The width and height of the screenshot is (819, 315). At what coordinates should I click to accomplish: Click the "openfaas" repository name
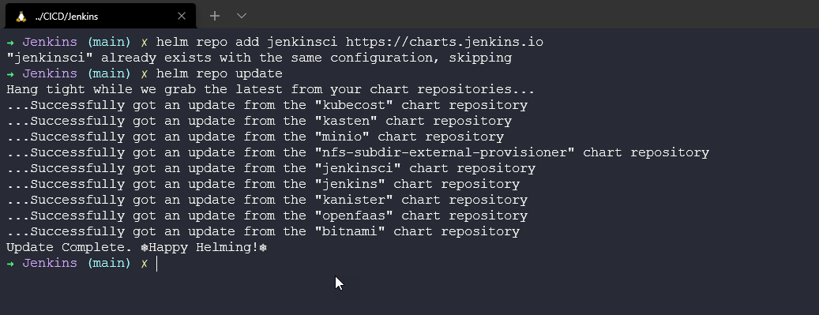click(354, 216)
